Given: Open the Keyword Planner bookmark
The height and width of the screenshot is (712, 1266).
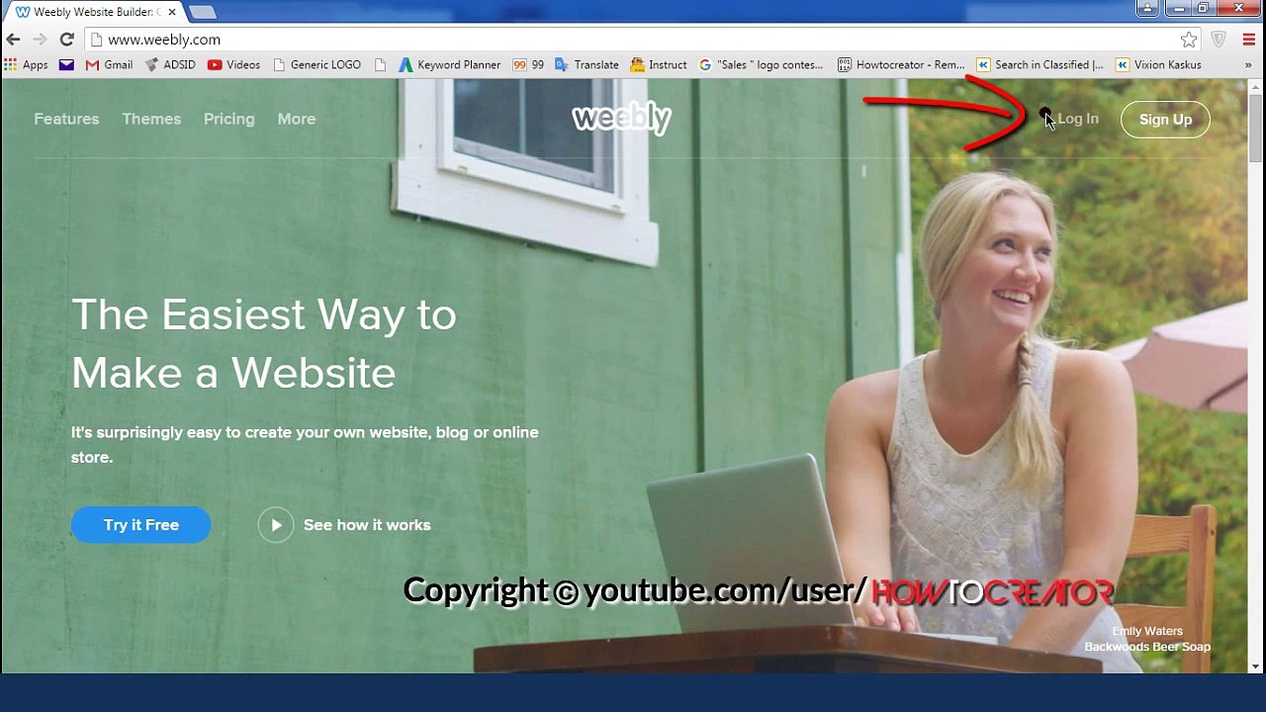Looking at the screenshot, I should pyautogui.click(x=450, y=64).
